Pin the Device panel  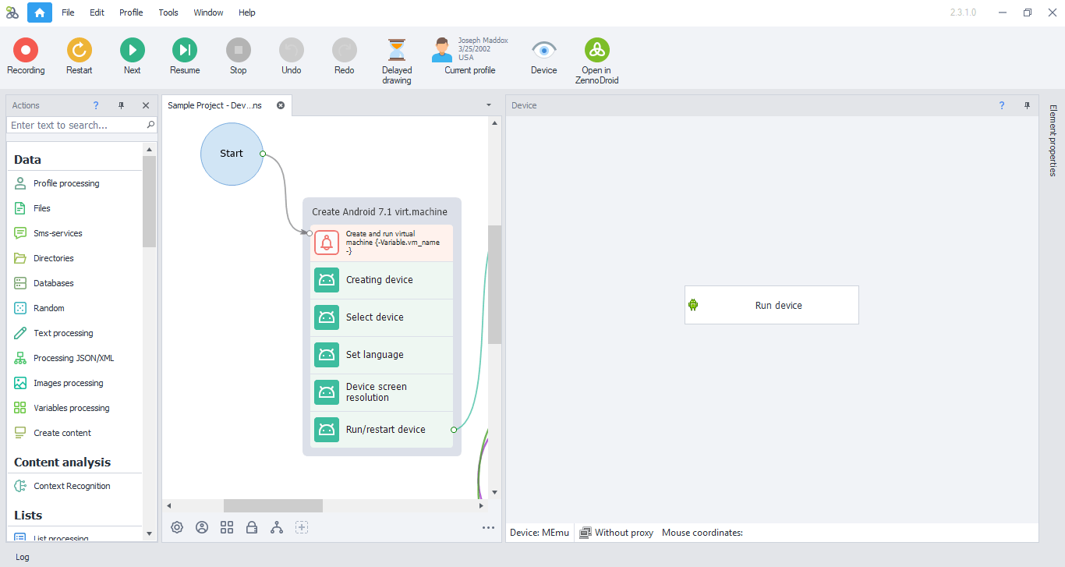pyautogui.click(x=1027, y=105)
